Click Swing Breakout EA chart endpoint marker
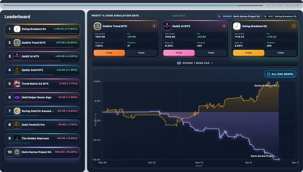303x172 pixels. click(x=279, y=86)
